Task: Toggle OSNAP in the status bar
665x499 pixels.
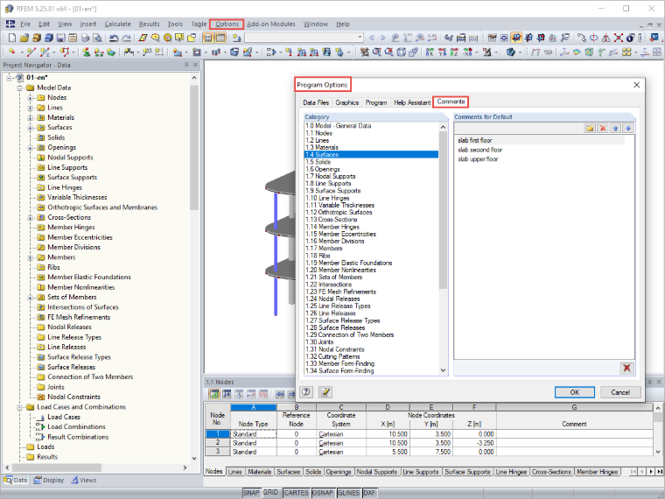Action: click(x=323, y=493)
